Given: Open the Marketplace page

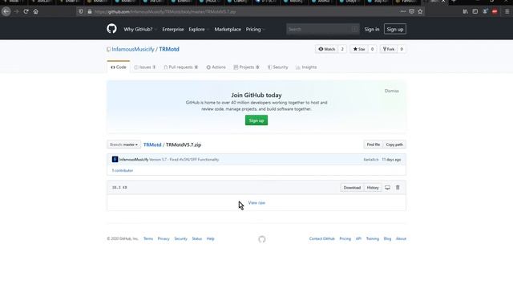Looking at the screenshot, I should [228, 29].
